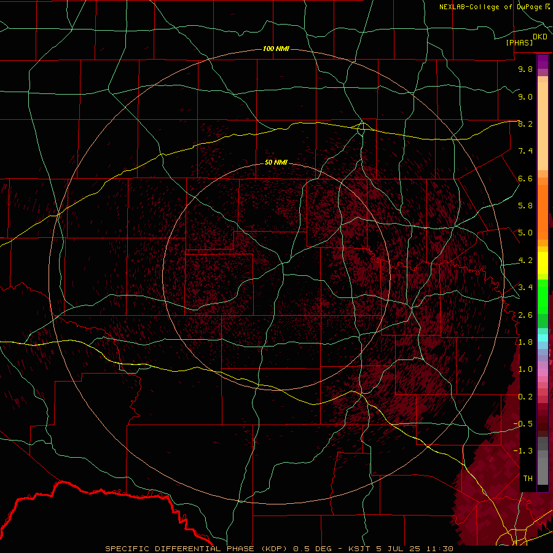Click the 5.8 legend value
The image size is (553, 553).
(525, 206)
